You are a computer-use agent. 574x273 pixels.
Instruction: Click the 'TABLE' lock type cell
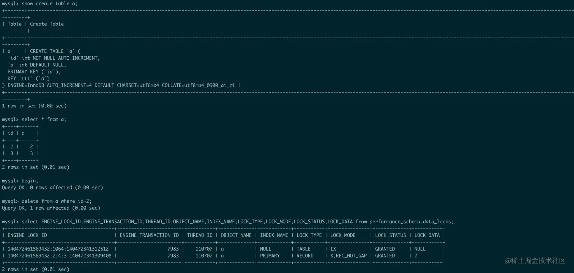click(304, 249)
